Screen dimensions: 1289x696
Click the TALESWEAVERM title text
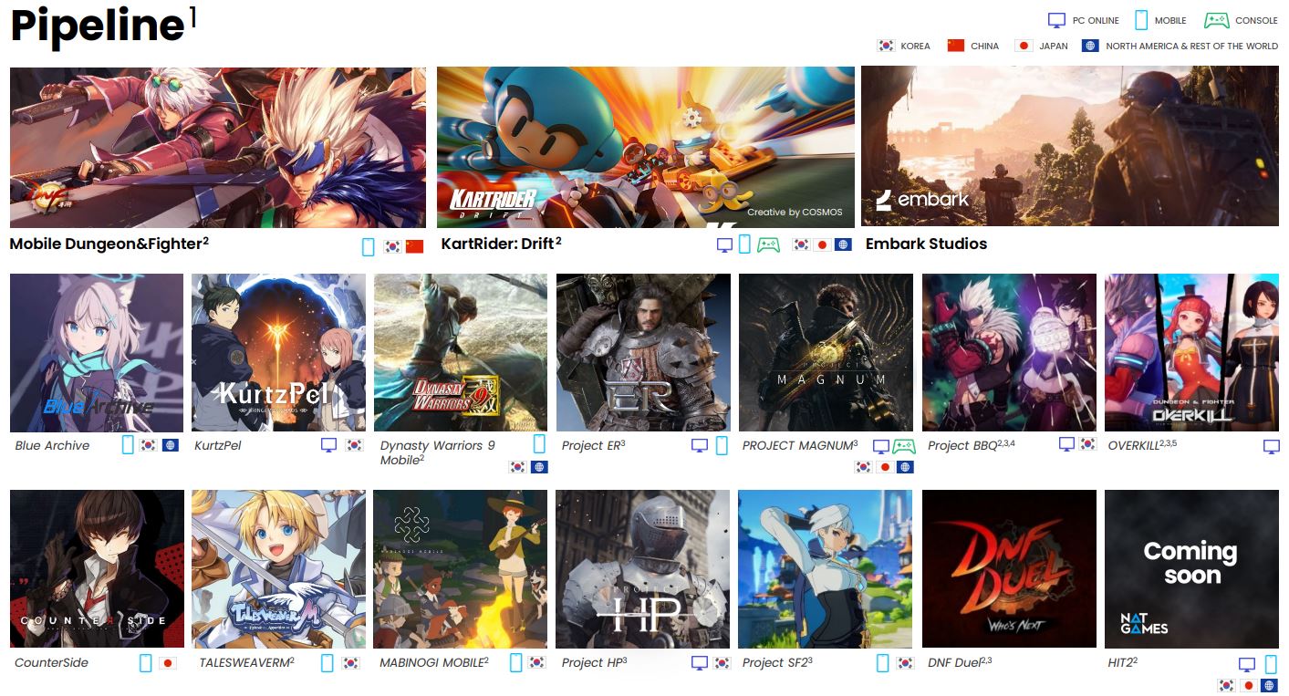[x=243, y=663]
